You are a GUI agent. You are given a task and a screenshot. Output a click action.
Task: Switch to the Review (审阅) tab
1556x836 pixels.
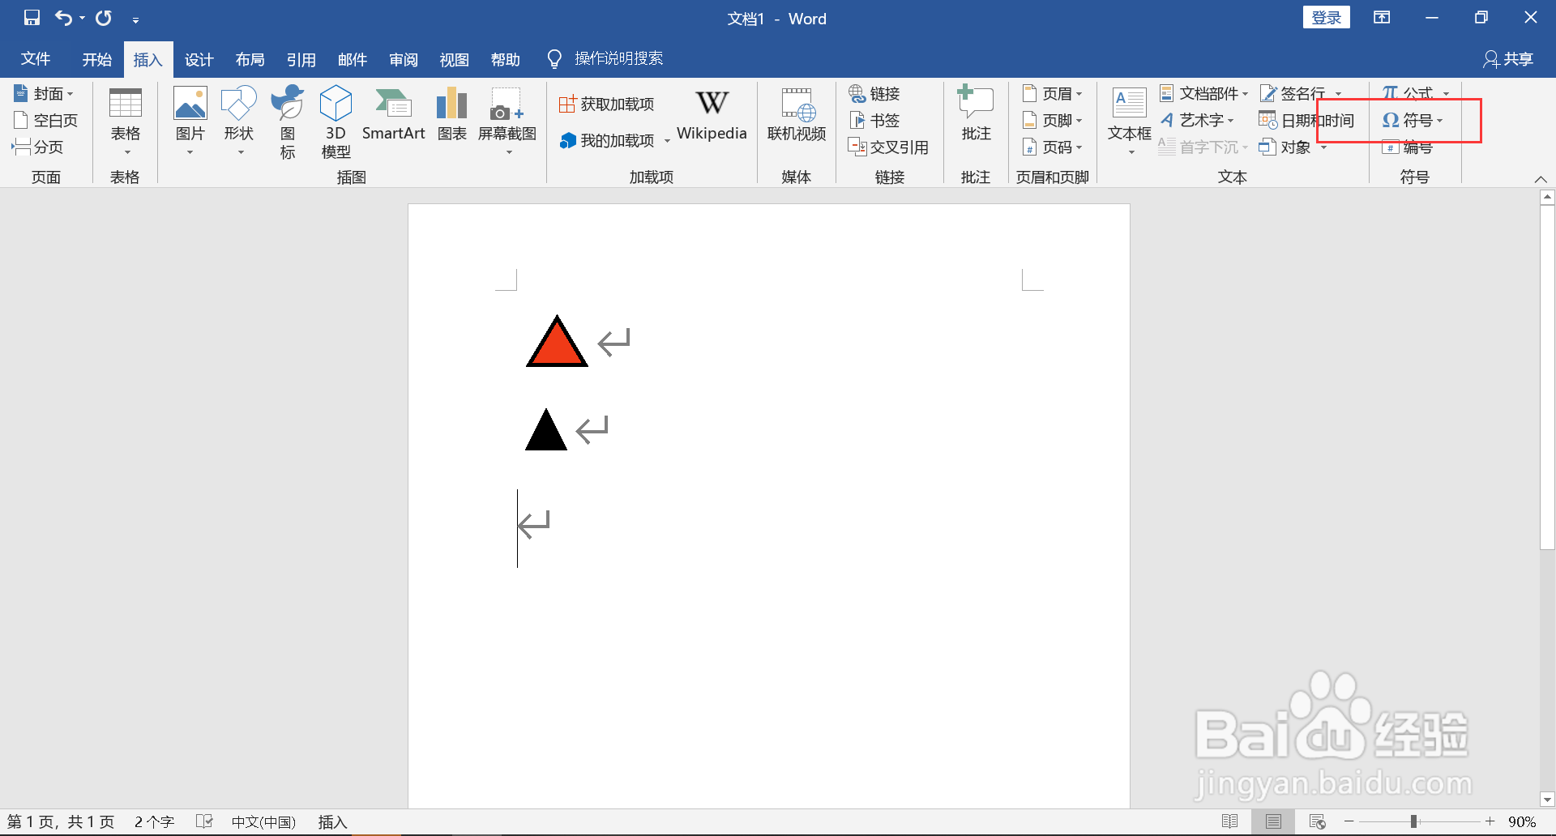403,59
